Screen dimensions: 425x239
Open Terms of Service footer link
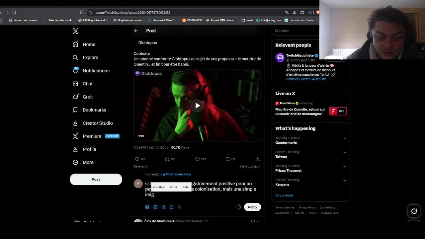(285, 208)
